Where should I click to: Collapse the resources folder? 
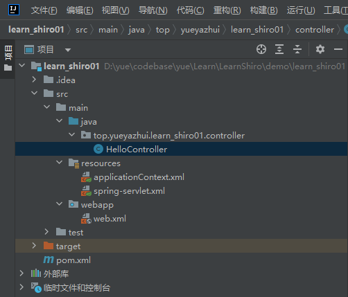[60, 163]
